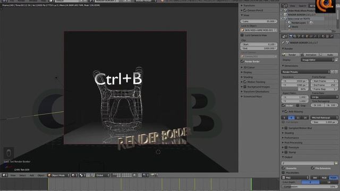
Task: Open the 24 fps frame rate dropdown
Action: [x=325, y=97]
